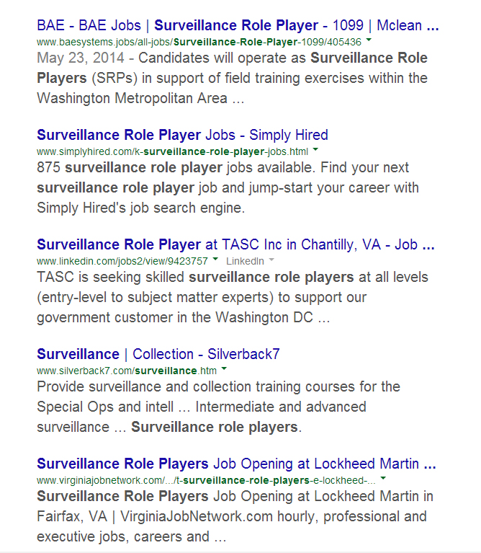Open the TASC Inc Chantilly, VA result
Image resolution: width=481 pixels, height=553 pixels.
click(x=235, y=244)
